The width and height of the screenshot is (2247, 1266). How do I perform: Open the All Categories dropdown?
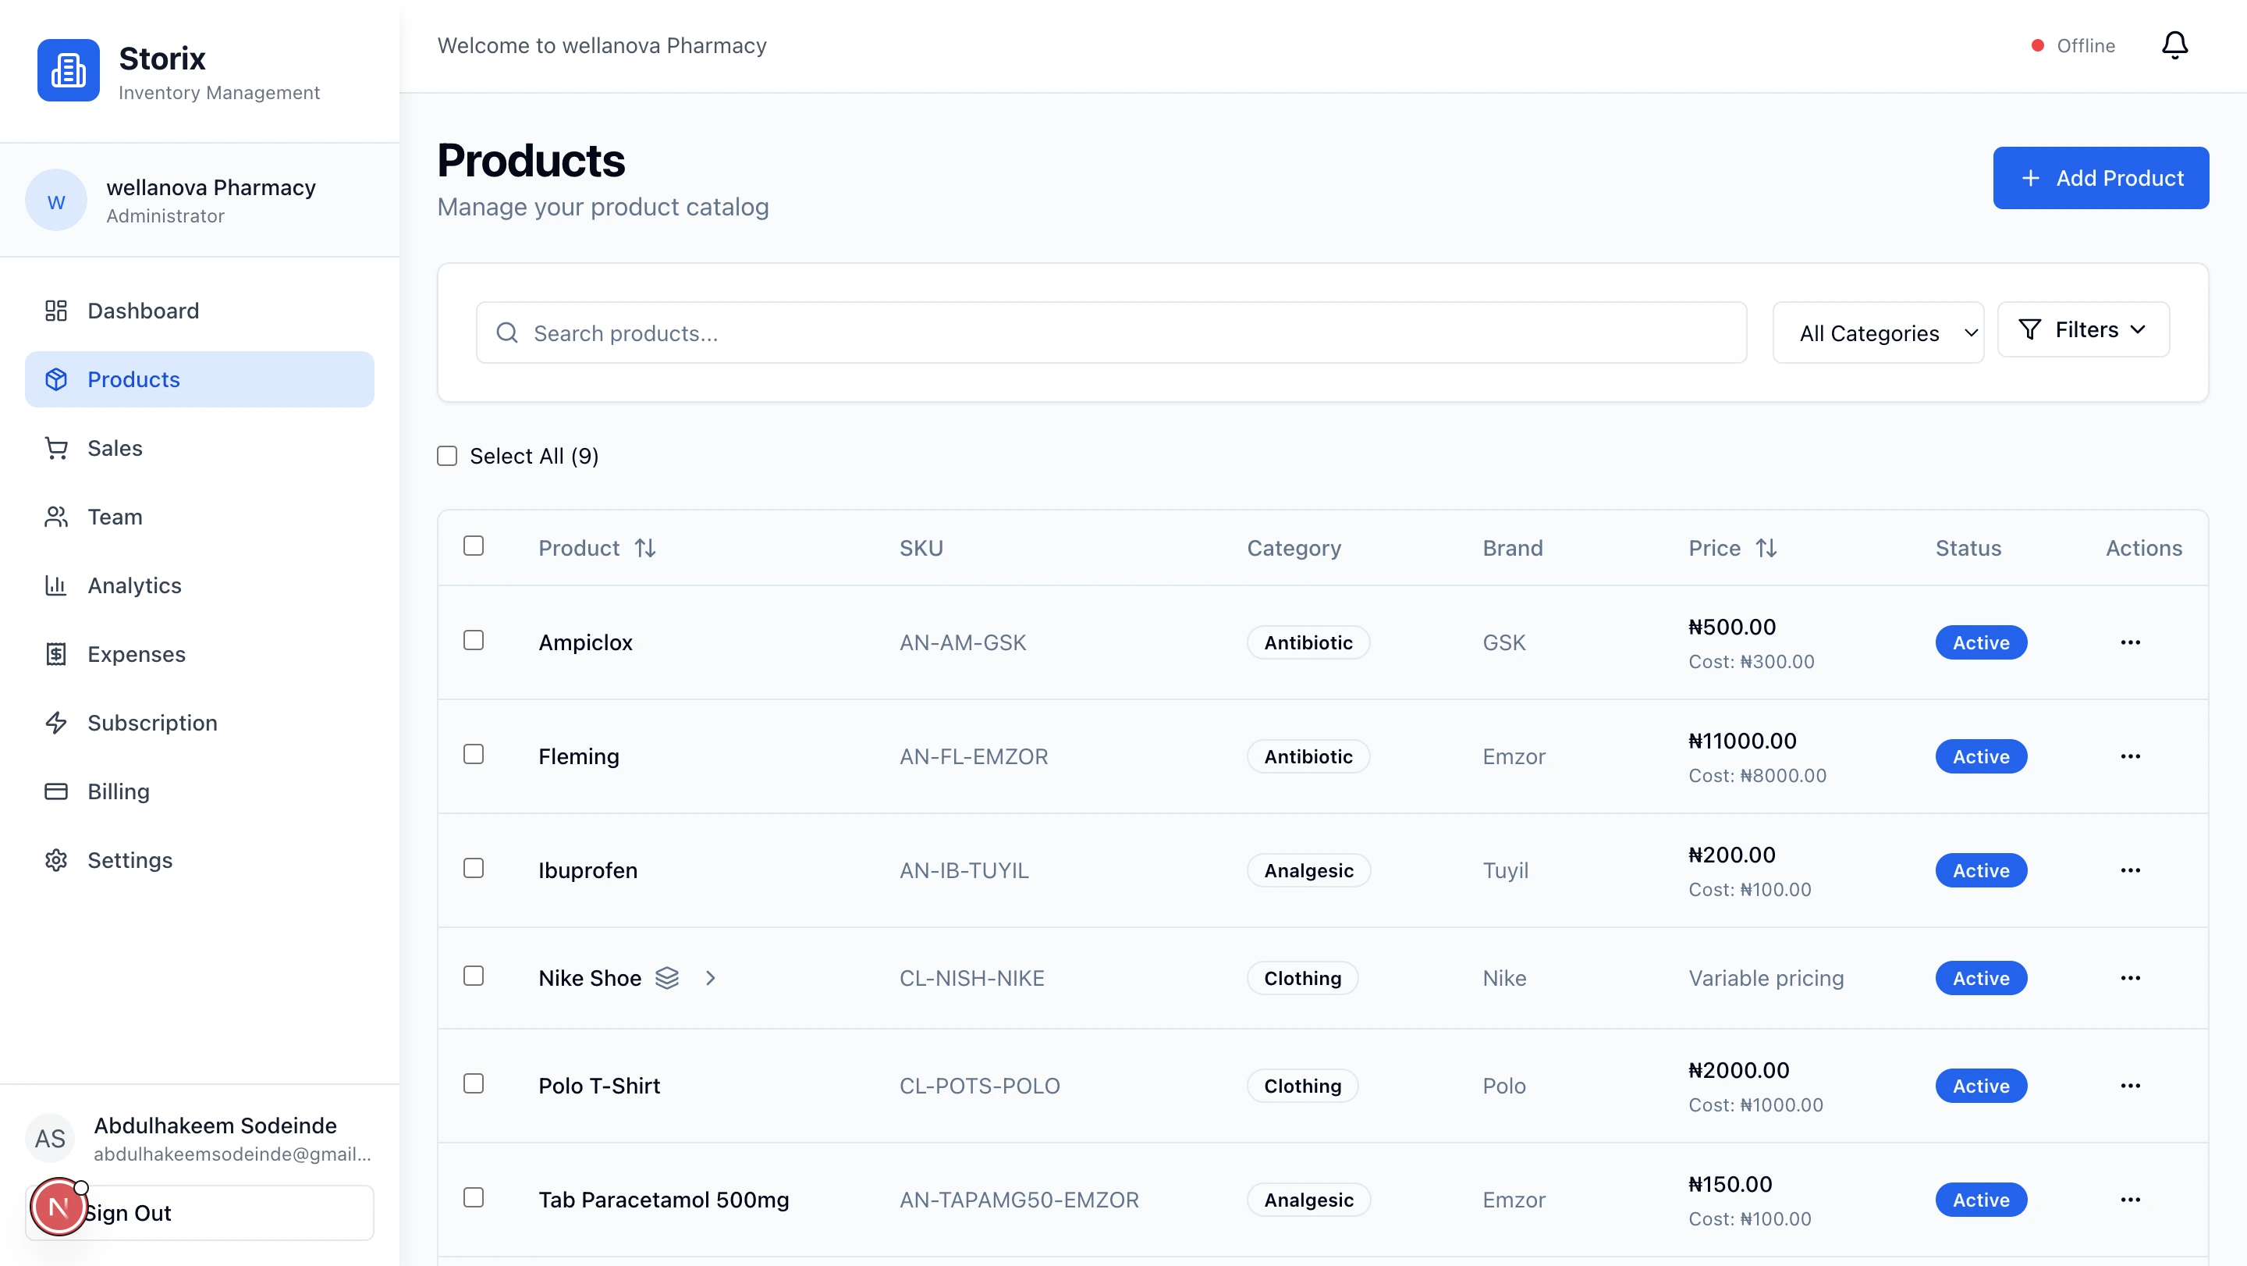click(1878, 333)
